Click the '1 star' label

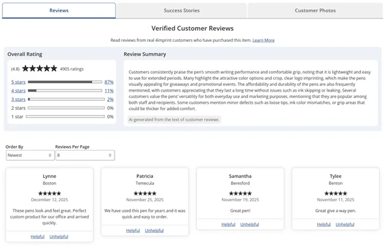(x=17, y=117)
